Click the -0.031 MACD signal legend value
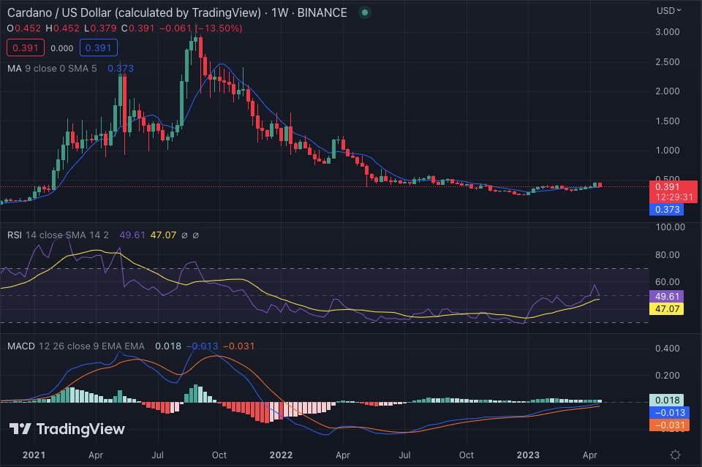 [238, 346]
